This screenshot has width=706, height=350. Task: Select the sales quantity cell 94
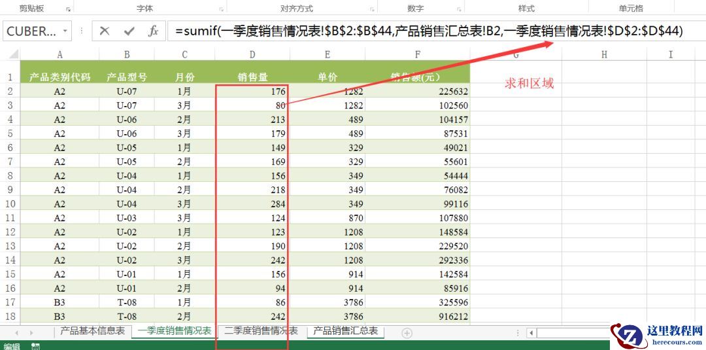(x=252, y=288)
